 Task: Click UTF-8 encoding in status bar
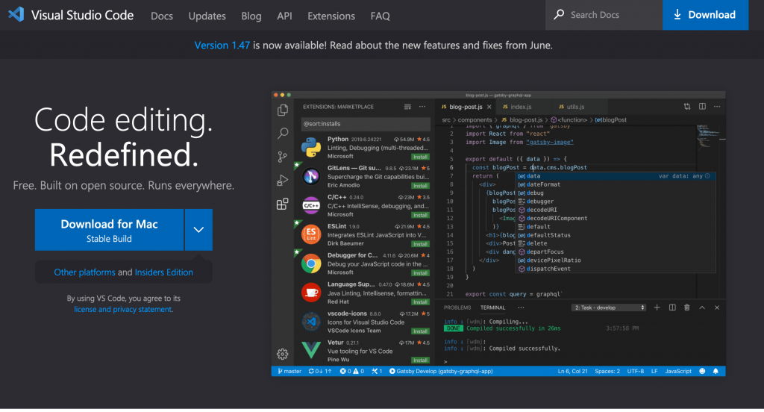636,372
